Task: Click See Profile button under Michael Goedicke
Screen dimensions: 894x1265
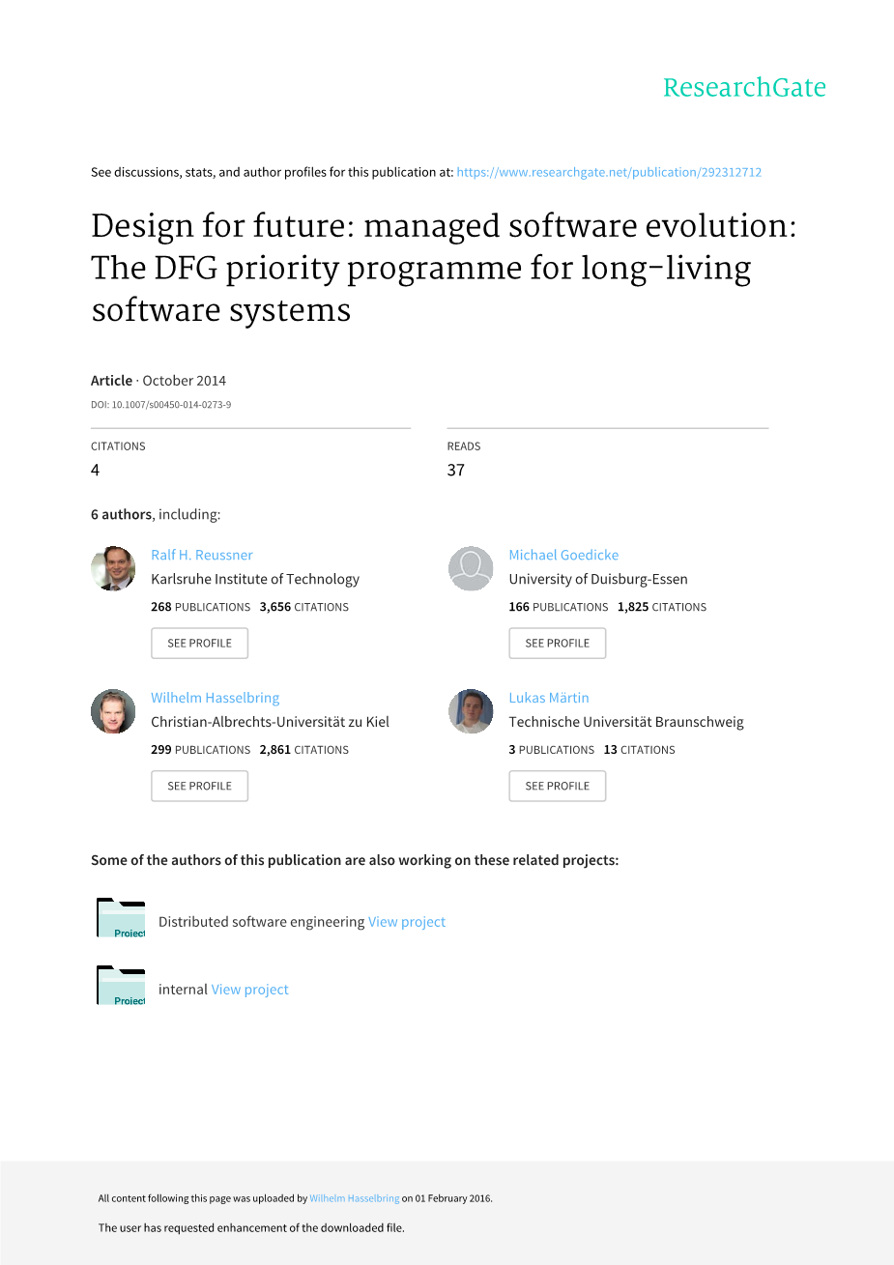Action: (x=557, y=644)
